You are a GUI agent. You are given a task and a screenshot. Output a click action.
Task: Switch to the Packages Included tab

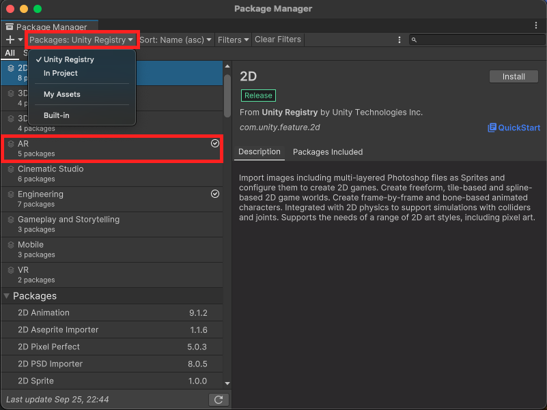[x=328, y=152]
